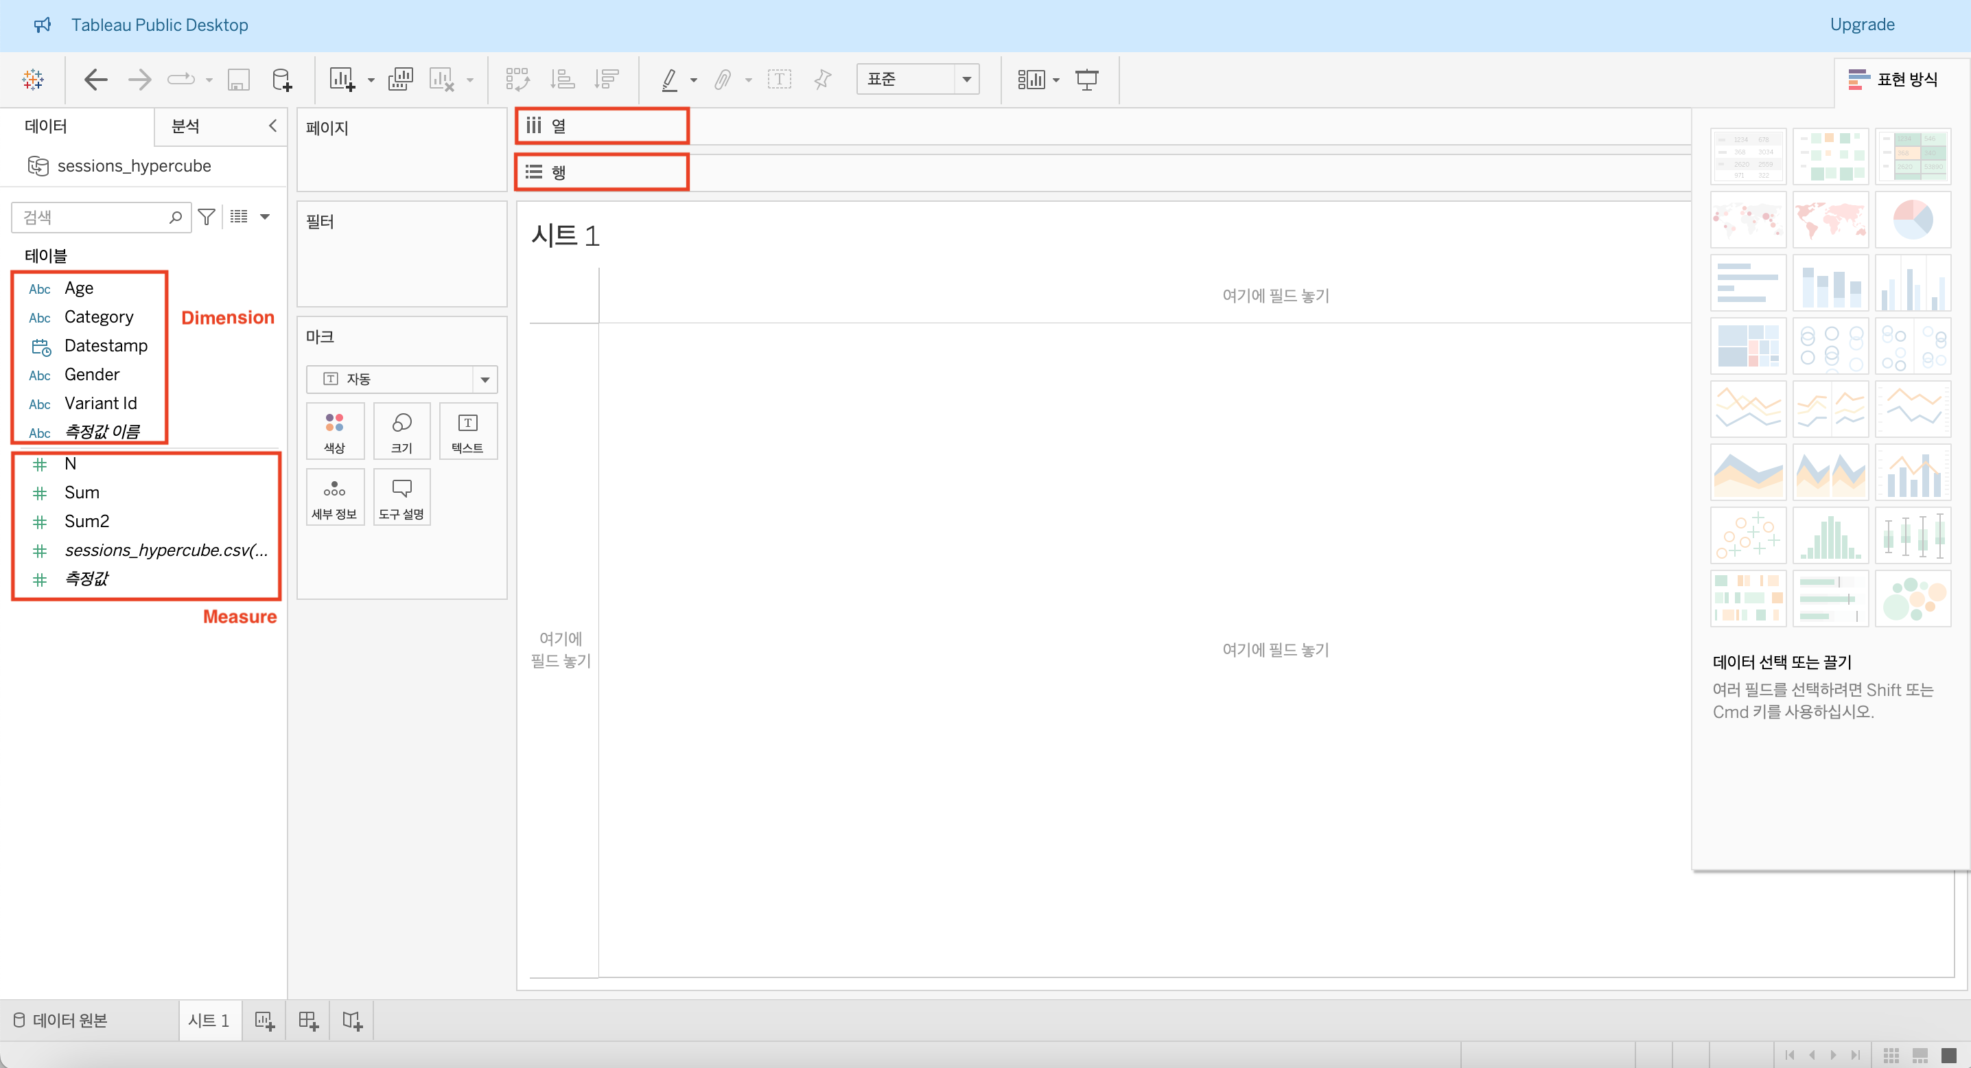The image size is (1971, 1068).
Task: Select the Datestamp field
Action: 106,346
